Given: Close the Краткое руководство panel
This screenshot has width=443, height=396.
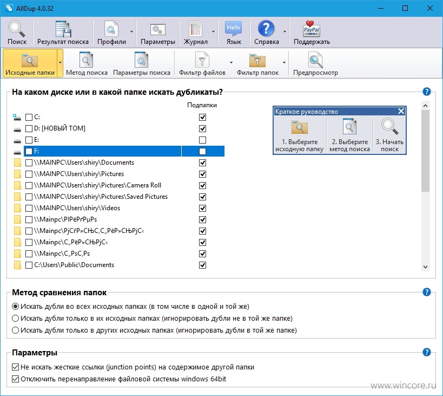Looking at the screenshot, I should [x=401, y=111].
